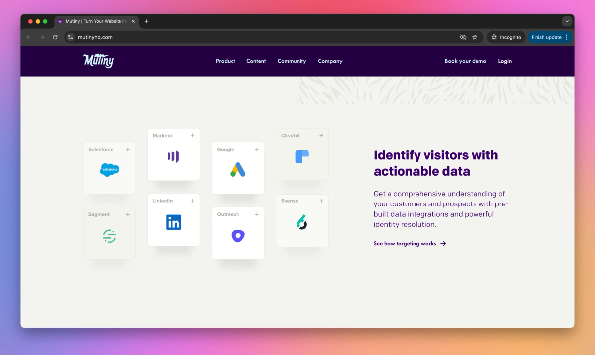The image size is (595, 355).
Task: Click the Clearbit logo icon
Action: click(x=302, y=156)
